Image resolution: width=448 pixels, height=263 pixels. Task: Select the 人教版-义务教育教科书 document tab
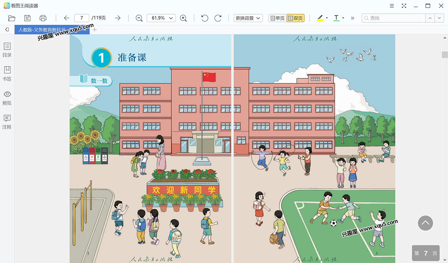point(52,30)
